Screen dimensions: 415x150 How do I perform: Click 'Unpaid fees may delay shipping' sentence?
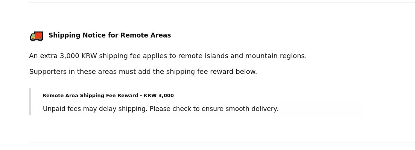pyautogui.click(x=95, y=109)
